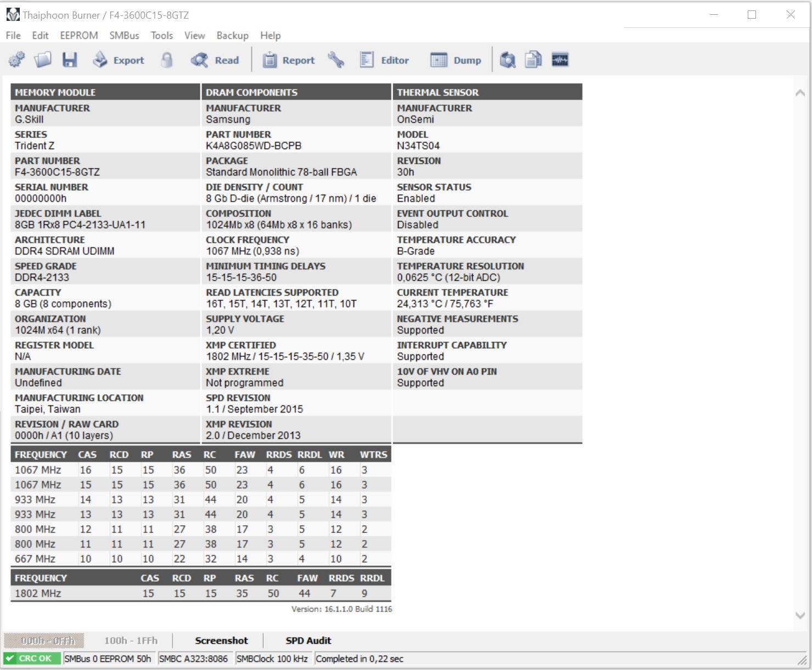Image resolution: width=812 pixels, height=670 pixels.
Task: Click the wrench tools icon
Action: 336,60
